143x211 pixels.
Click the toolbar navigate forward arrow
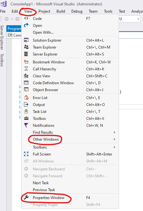(17, 19)
